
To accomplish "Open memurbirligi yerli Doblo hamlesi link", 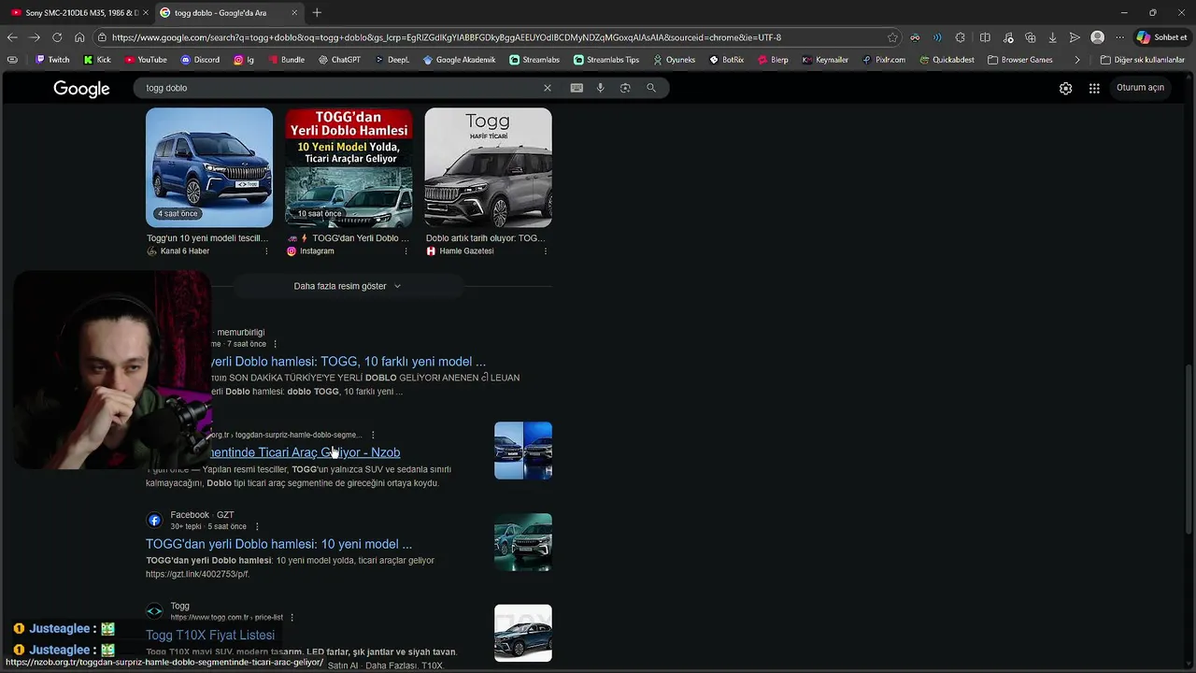I will (348, 362).
